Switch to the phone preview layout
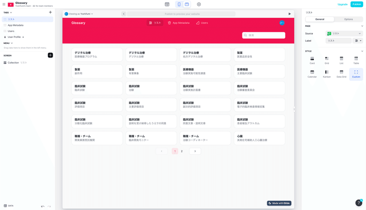This screenshot has height=210, width=366. (179, 4)
